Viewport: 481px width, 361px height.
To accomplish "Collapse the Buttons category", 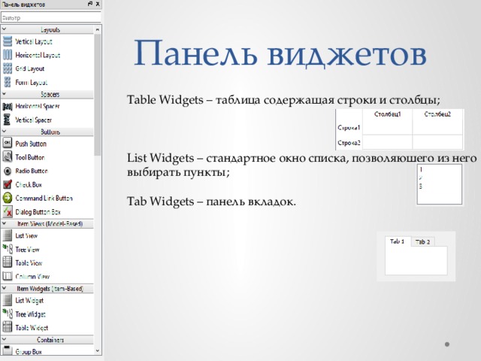I will point(5,132).
